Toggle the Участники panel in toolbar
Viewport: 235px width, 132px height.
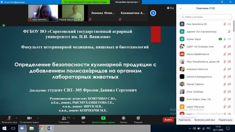coord(64,120)
